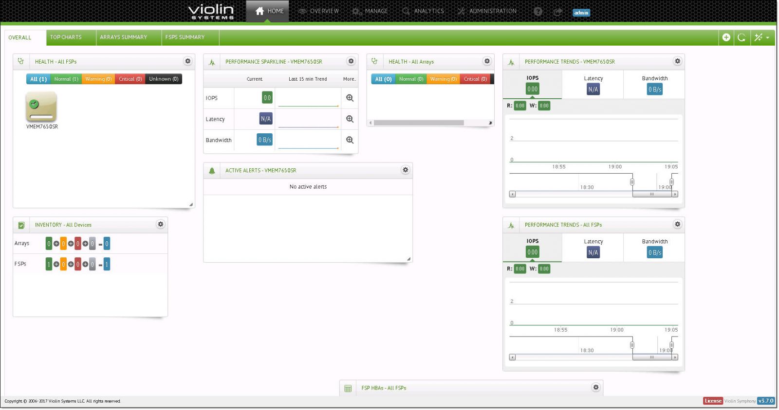Click time range scrollbar in VMEM7650SR trends

[x=652, y=194]
